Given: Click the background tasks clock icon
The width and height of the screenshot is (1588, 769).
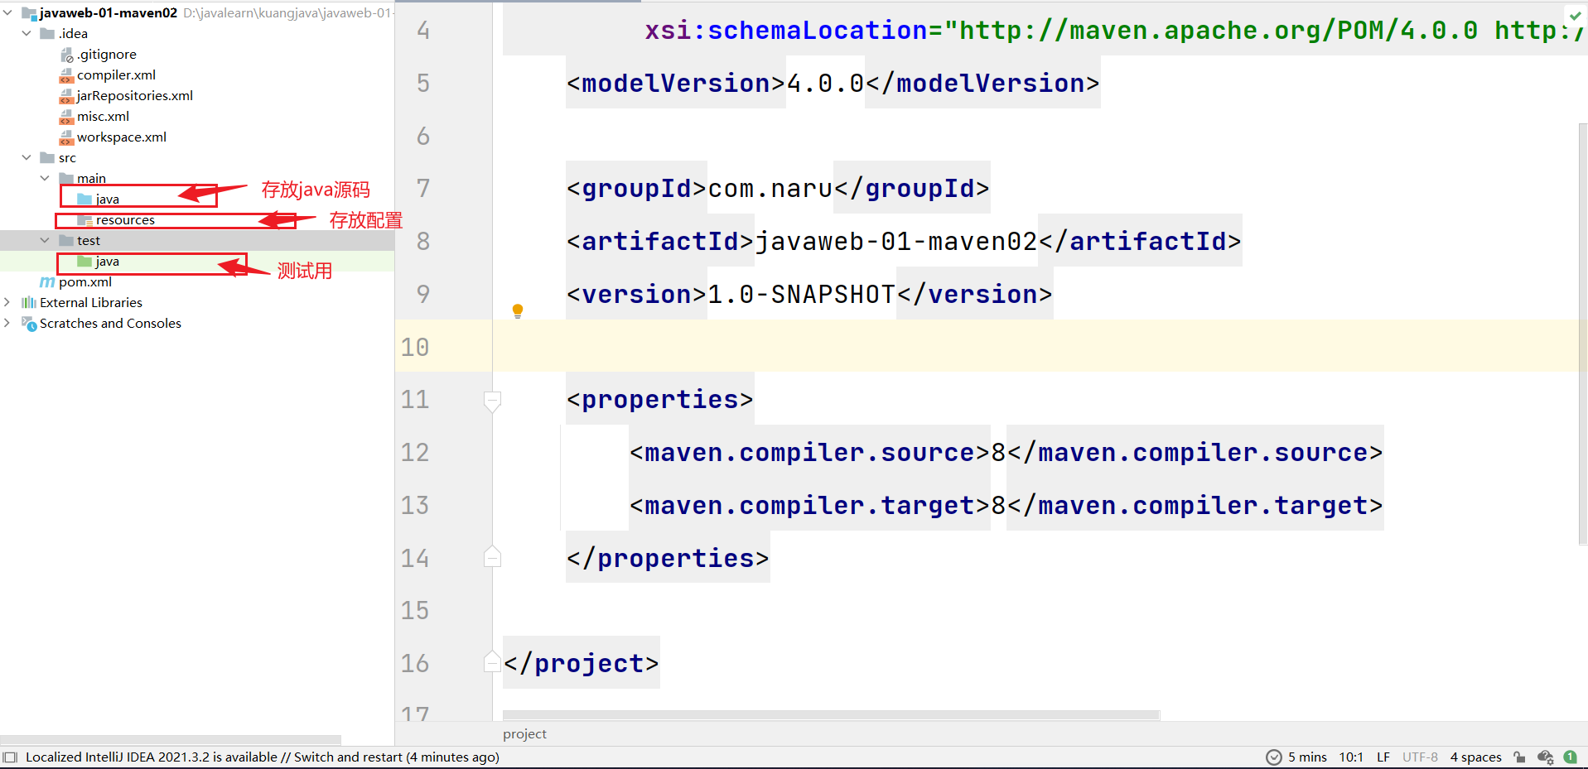Looking at the screenshot, I should (x=1274, y=757).
